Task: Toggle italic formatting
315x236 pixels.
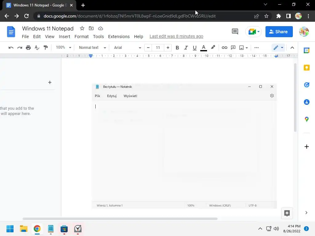Action: pyautogui.click(x=186, y=48)
